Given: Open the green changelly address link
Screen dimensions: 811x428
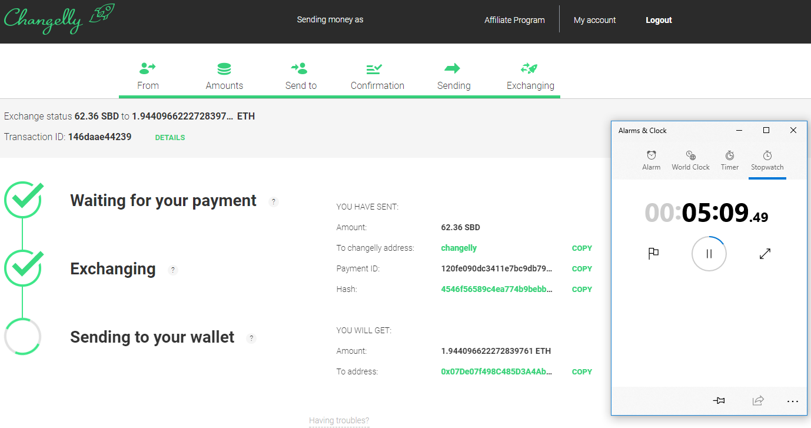Looking at the screenshot, I should click(459, 248).
